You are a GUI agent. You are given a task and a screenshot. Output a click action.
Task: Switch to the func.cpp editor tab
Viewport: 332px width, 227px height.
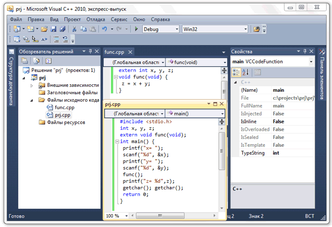click(x=114, y=52)
